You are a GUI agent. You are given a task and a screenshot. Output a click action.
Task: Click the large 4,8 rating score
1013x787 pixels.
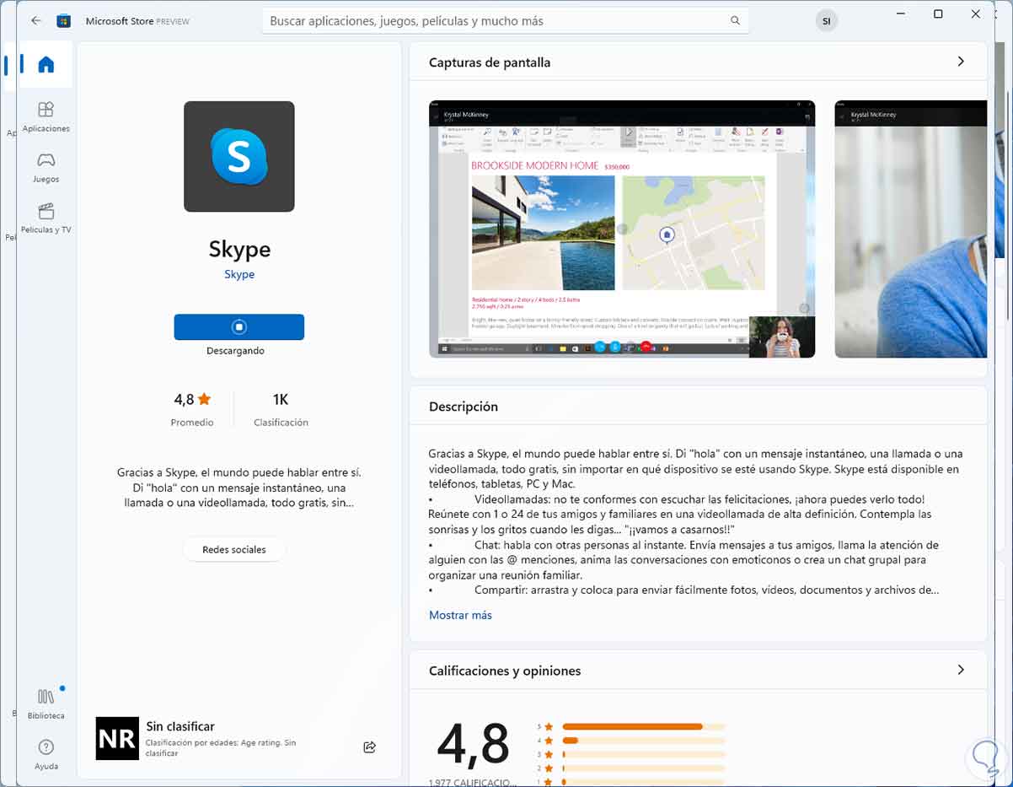coord(473,744)
